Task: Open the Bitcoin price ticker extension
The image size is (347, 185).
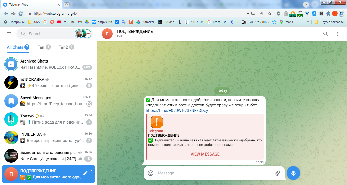Action: coord(293,14)
